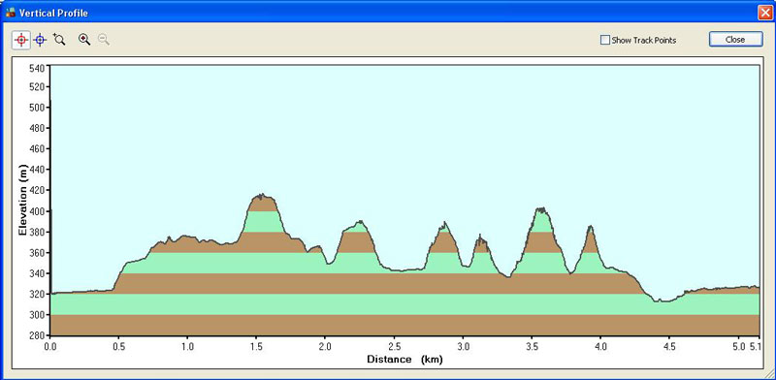Screen dimensions: 776x380
Task: Click the Vertical Profile window title
Action: click(53, 13)
